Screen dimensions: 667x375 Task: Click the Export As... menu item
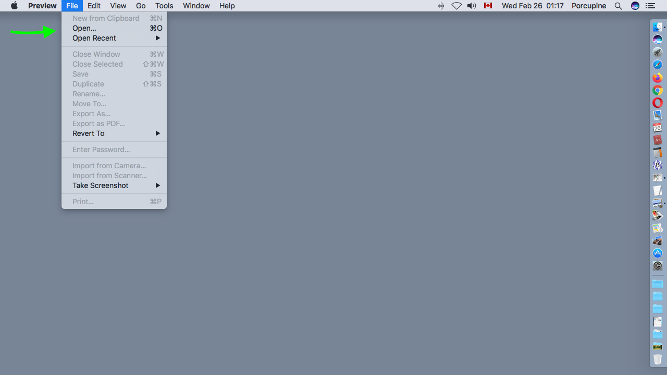(114, 114)
